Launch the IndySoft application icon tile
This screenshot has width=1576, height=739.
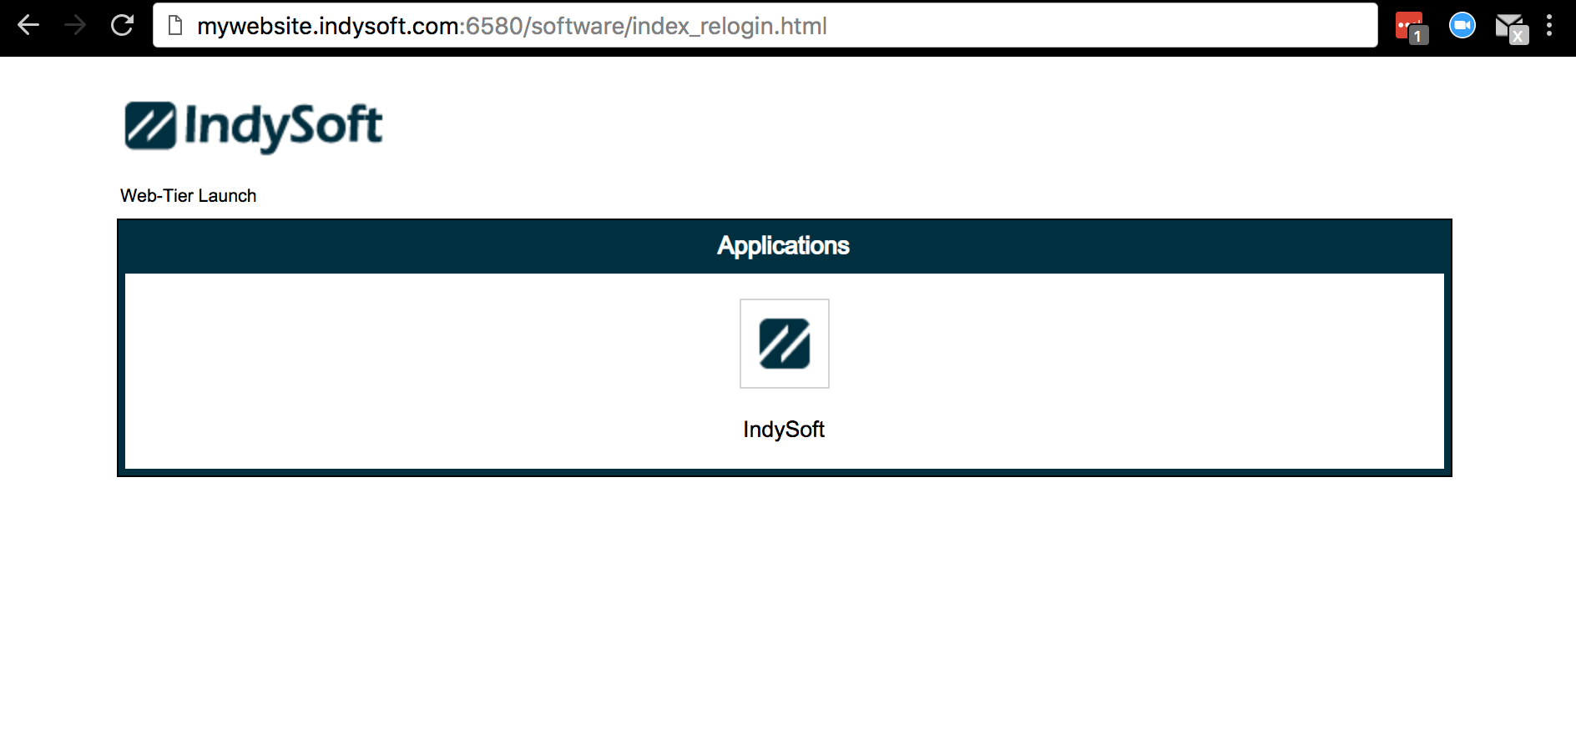pyautogui.click(x=784, y=344)
